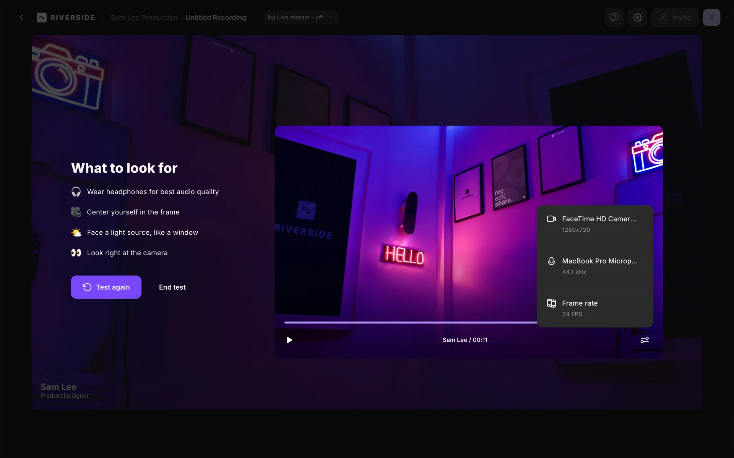
Task: Click the microphone icon in device panel
Action: point(551,261)
